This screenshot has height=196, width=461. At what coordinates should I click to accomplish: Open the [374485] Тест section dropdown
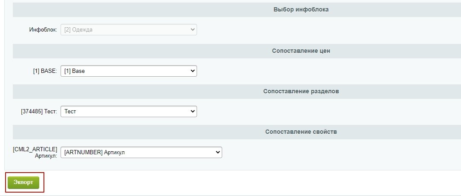click(129, 111)
